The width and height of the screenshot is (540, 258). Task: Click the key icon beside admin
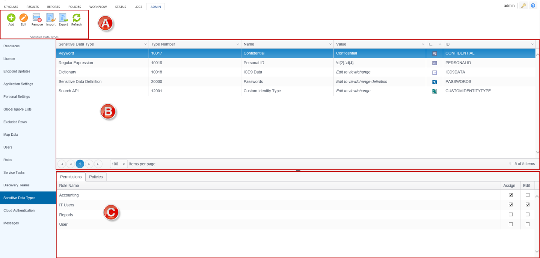523,6
